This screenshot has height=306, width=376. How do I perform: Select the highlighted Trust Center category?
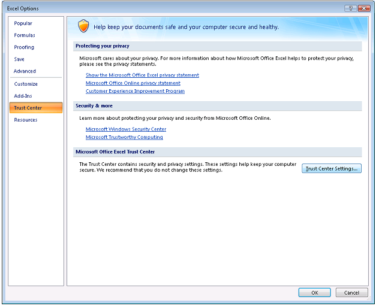point(28,108)
